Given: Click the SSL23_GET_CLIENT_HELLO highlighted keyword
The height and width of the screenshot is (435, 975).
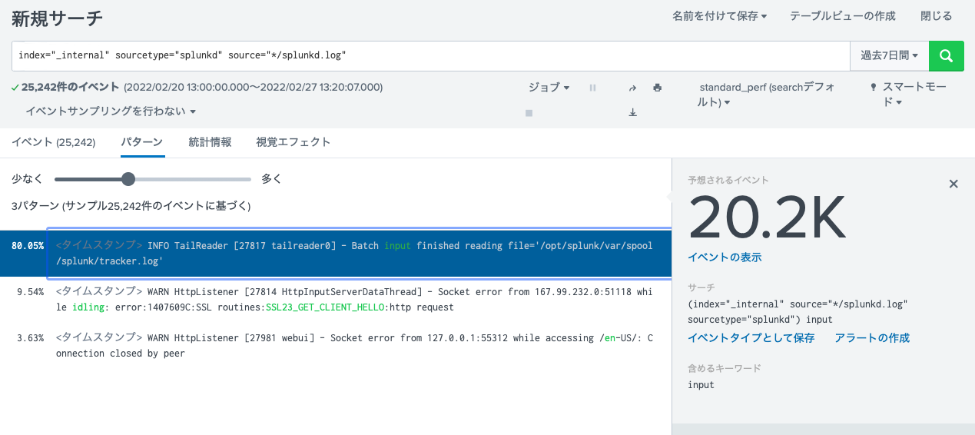Looking at the screenshot, I should [x=327, y=307].
